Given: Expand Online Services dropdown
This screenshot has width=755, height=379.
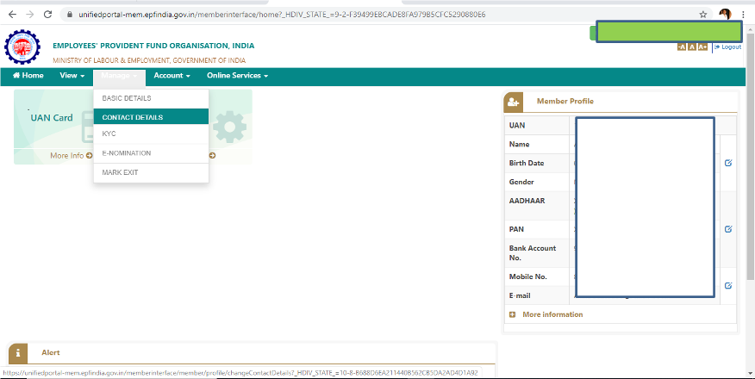Looking at the screenshot, I should click(x=237, y=76).
